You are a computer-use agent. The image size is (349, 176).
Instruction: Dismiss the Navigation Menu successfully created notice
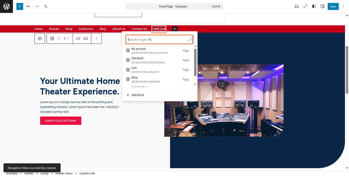click(32, 168)
